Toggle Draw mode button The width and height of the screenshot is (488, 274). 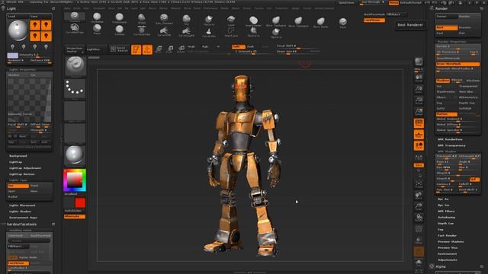147,49
